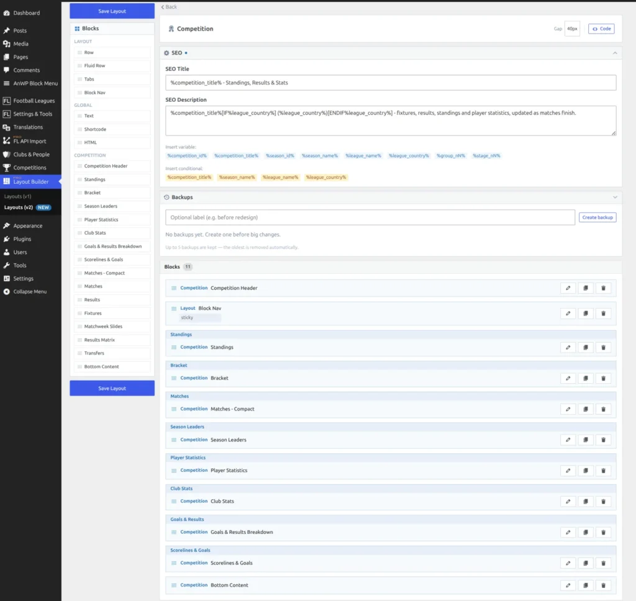This screenshot has width=636, height=601.
Task: Add the Transfers block from the list
Action: coord(112,353)
